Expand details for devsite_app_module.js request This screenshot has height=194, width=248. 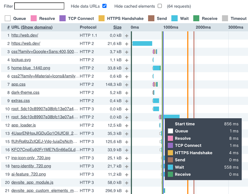pos(126,182)
